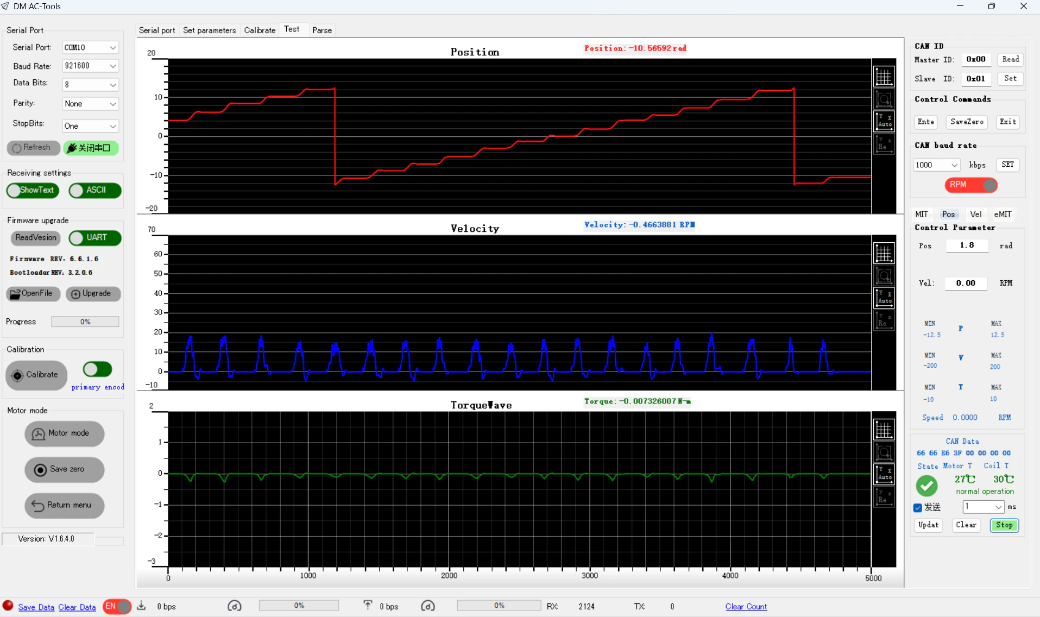The height and width of the screenshot is (617, 1040).
Task: Open the Baud Rate dropdown
Action: 90,66
